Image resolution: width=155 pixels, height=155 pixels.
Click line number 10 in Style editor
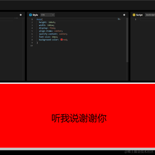tap(32, 45)
